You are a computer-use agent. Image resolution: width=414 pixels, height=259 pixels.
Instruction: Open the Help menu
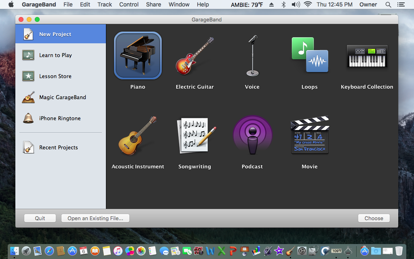tap(203, 4)
